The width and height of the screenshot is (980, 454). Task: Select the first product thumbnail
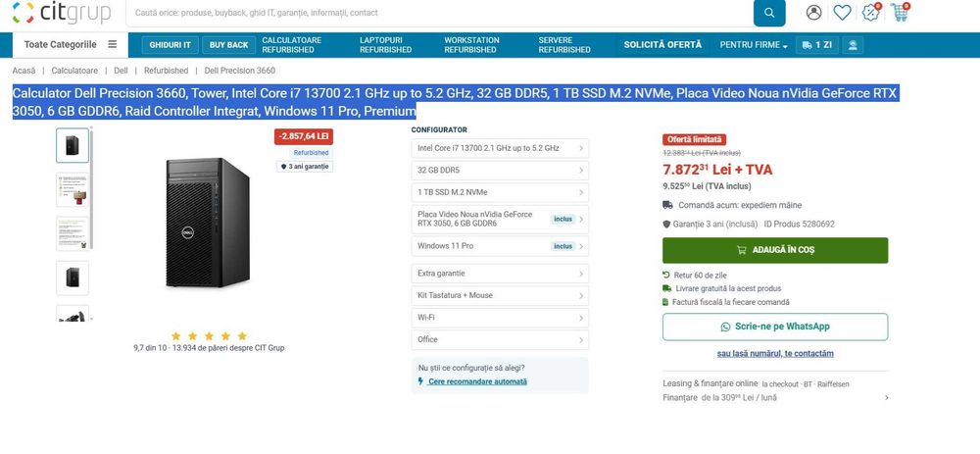(73, 145)
